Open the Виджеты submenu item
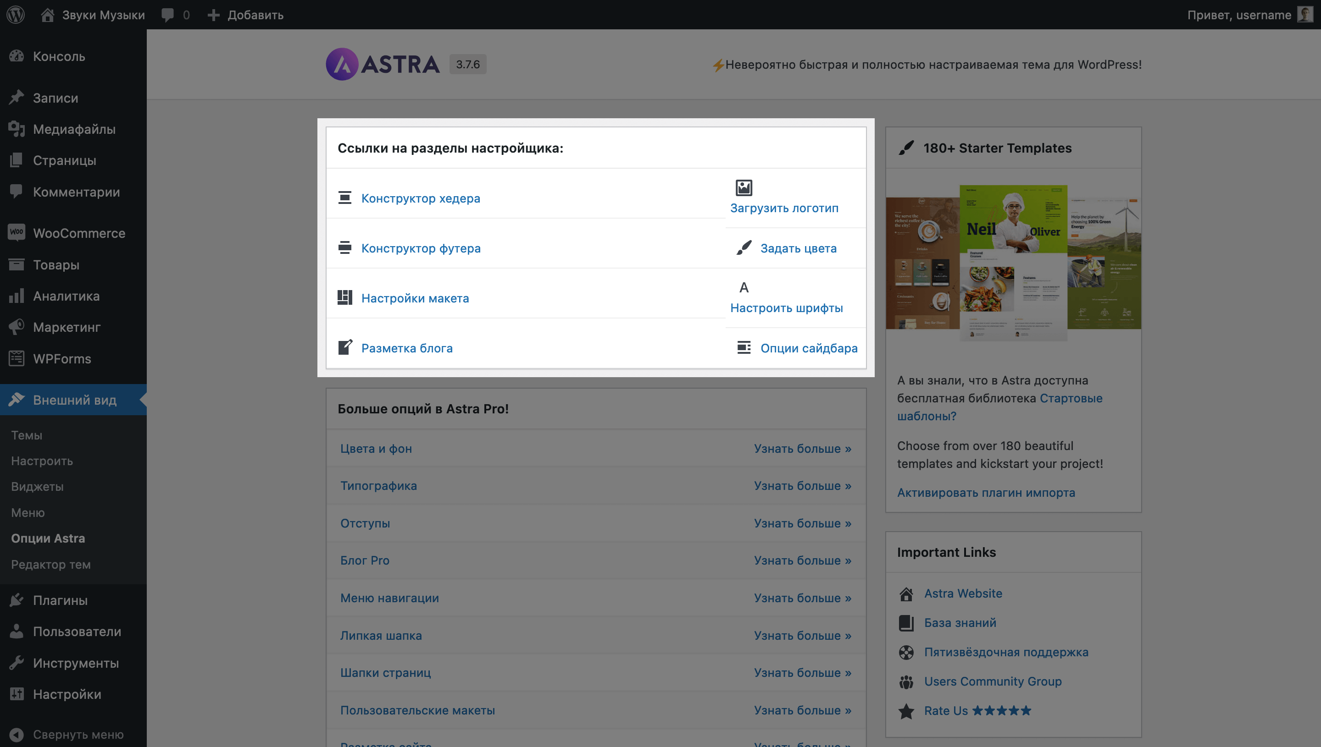The width and height of the screenshot is (1321, 747). click(38, 486)
